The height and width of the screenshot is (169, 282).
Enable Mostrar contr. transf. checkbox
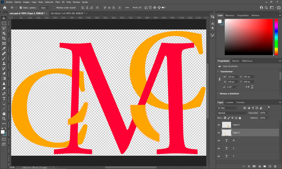click(x=54, y=8)
